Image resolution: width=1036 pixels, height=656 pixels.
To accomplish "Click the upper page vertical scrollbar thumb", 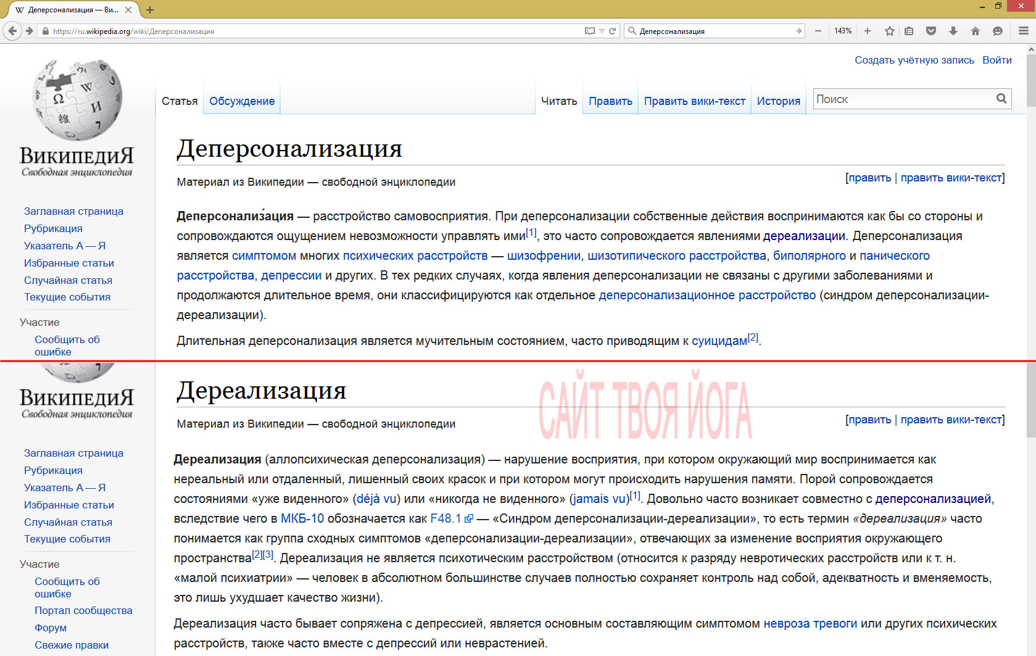I will pyautogui.click(x=1031, y=80).
